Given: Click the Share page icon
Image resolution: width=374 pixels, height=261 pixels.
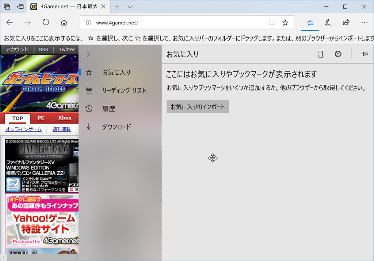Looking at the screenshot, I should click(x=346, y=23).
